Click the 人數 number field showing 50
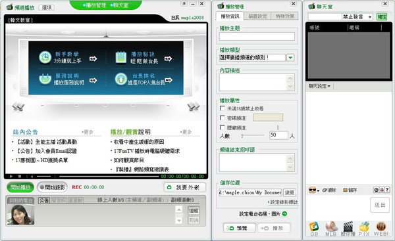The image size is (395, 241). click(278, 135)
